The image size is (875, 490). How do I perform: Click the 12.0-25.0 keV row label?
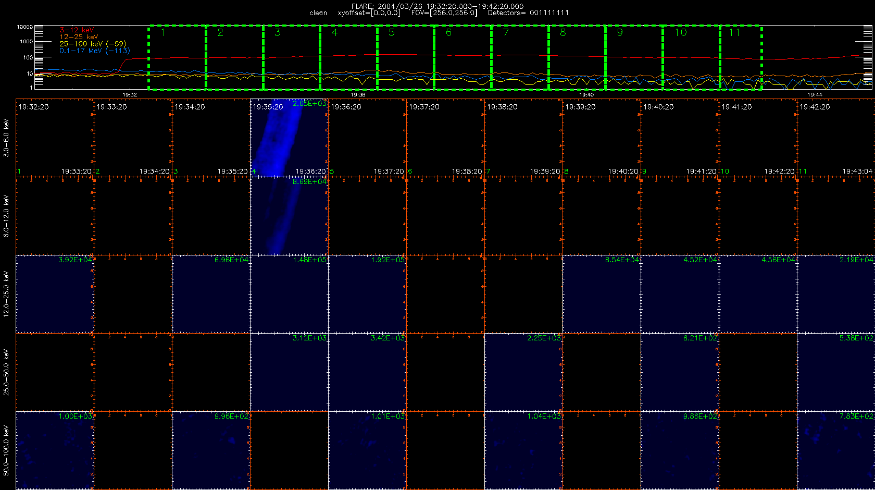tap(6, 294)
